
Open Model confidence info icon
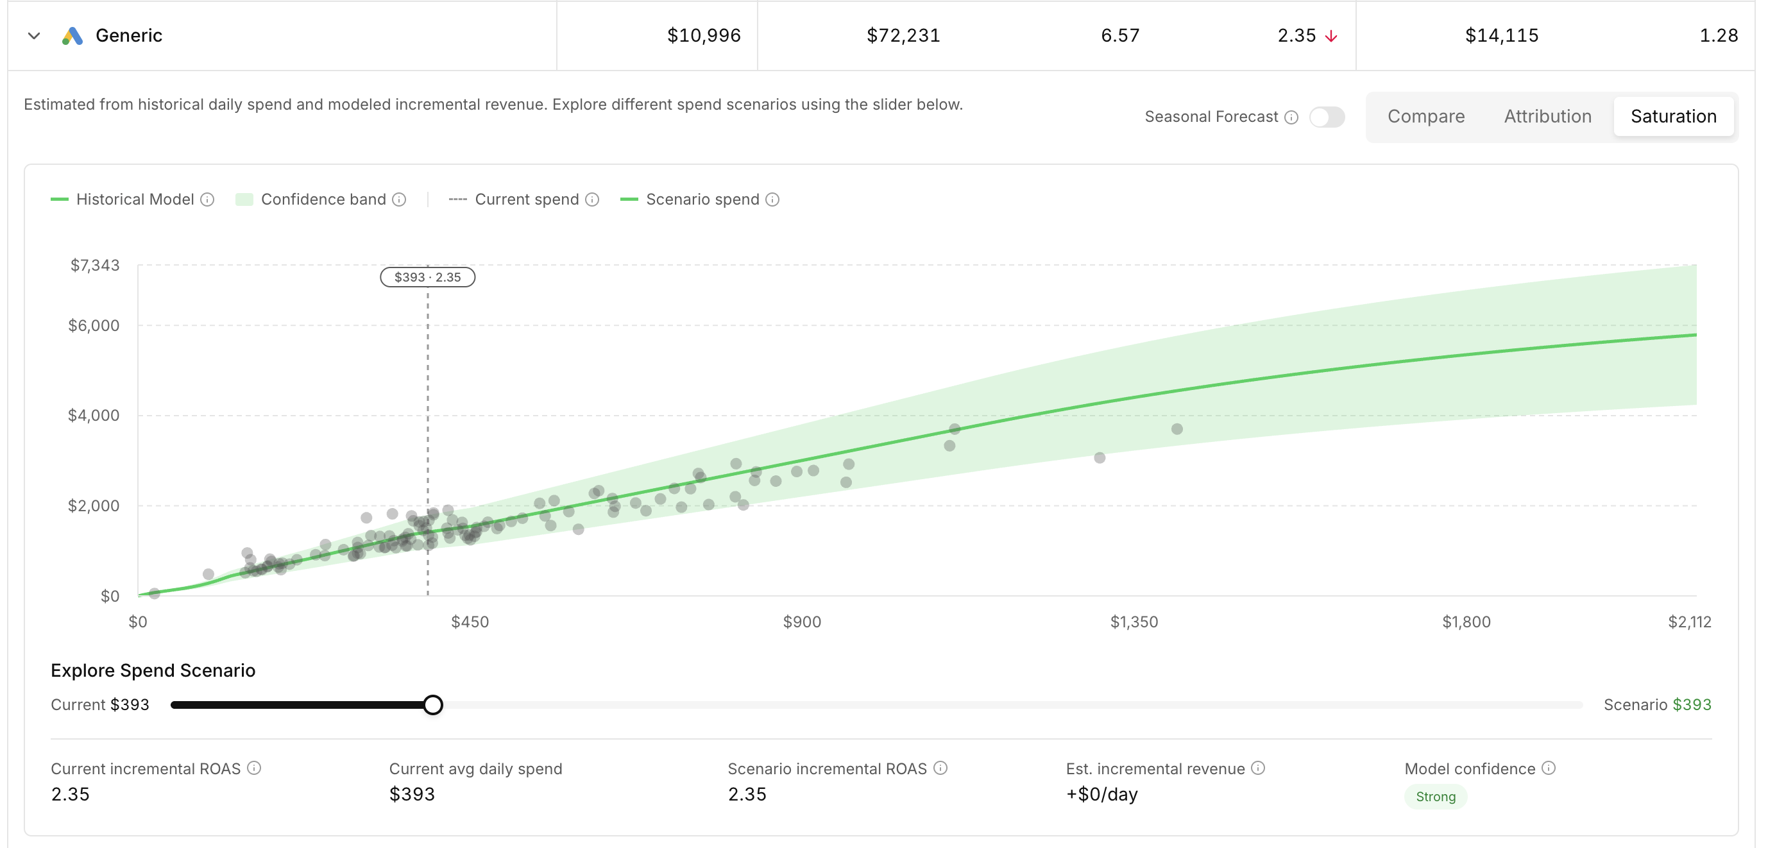click(x=1549, y=768)
